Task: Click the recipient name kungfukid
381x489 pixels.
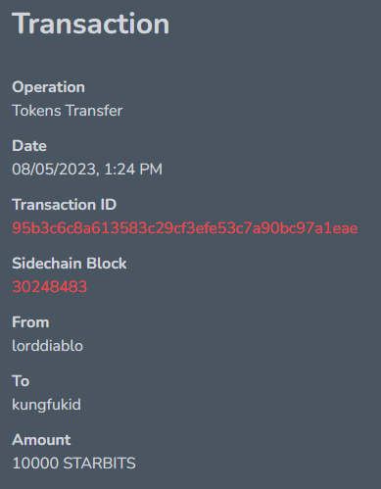Action: pyautogui.click(x=46, y=405)
